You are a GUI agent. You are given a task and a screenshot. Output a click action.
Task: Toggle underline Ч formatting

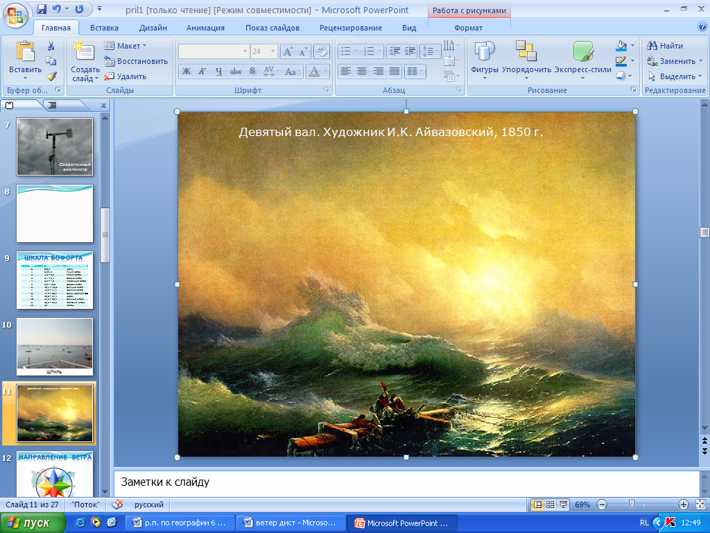219,71
